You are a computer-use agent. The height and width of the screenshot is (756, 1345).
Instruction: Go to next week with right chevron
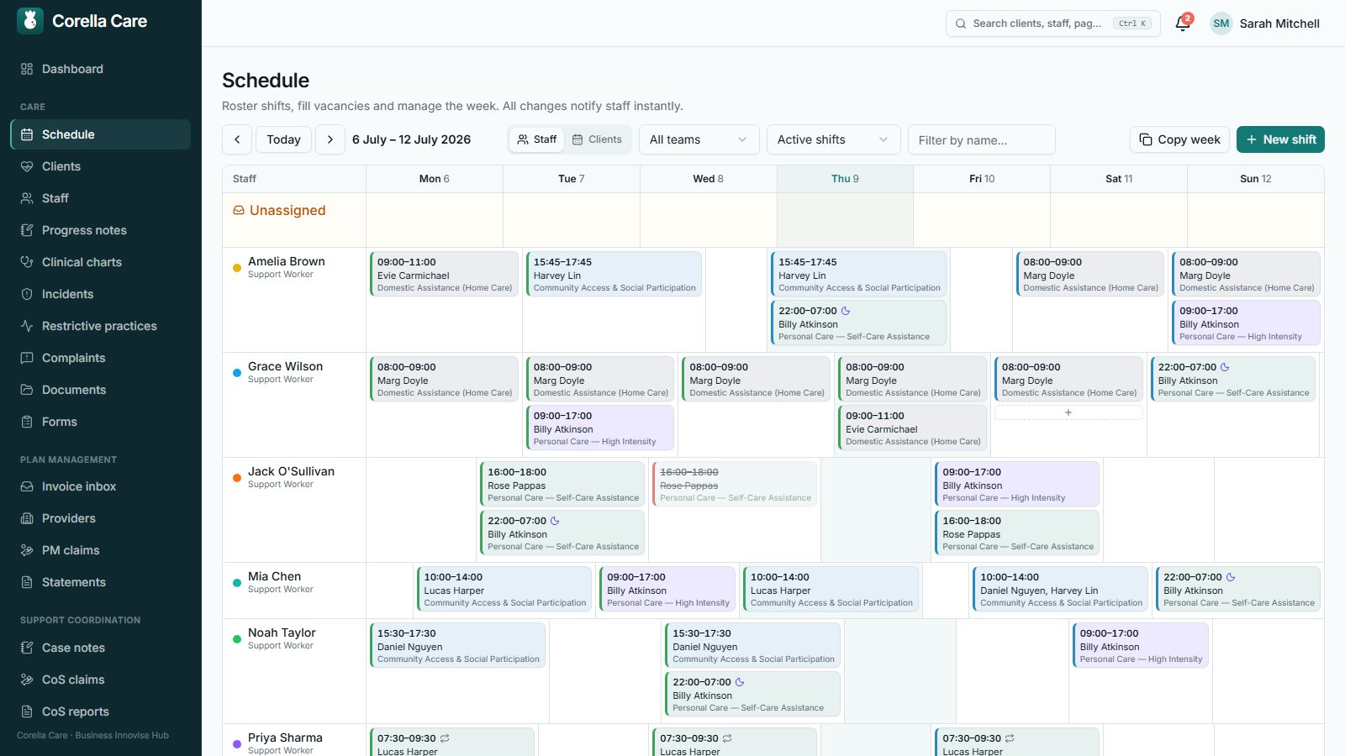tap(330, 139)
